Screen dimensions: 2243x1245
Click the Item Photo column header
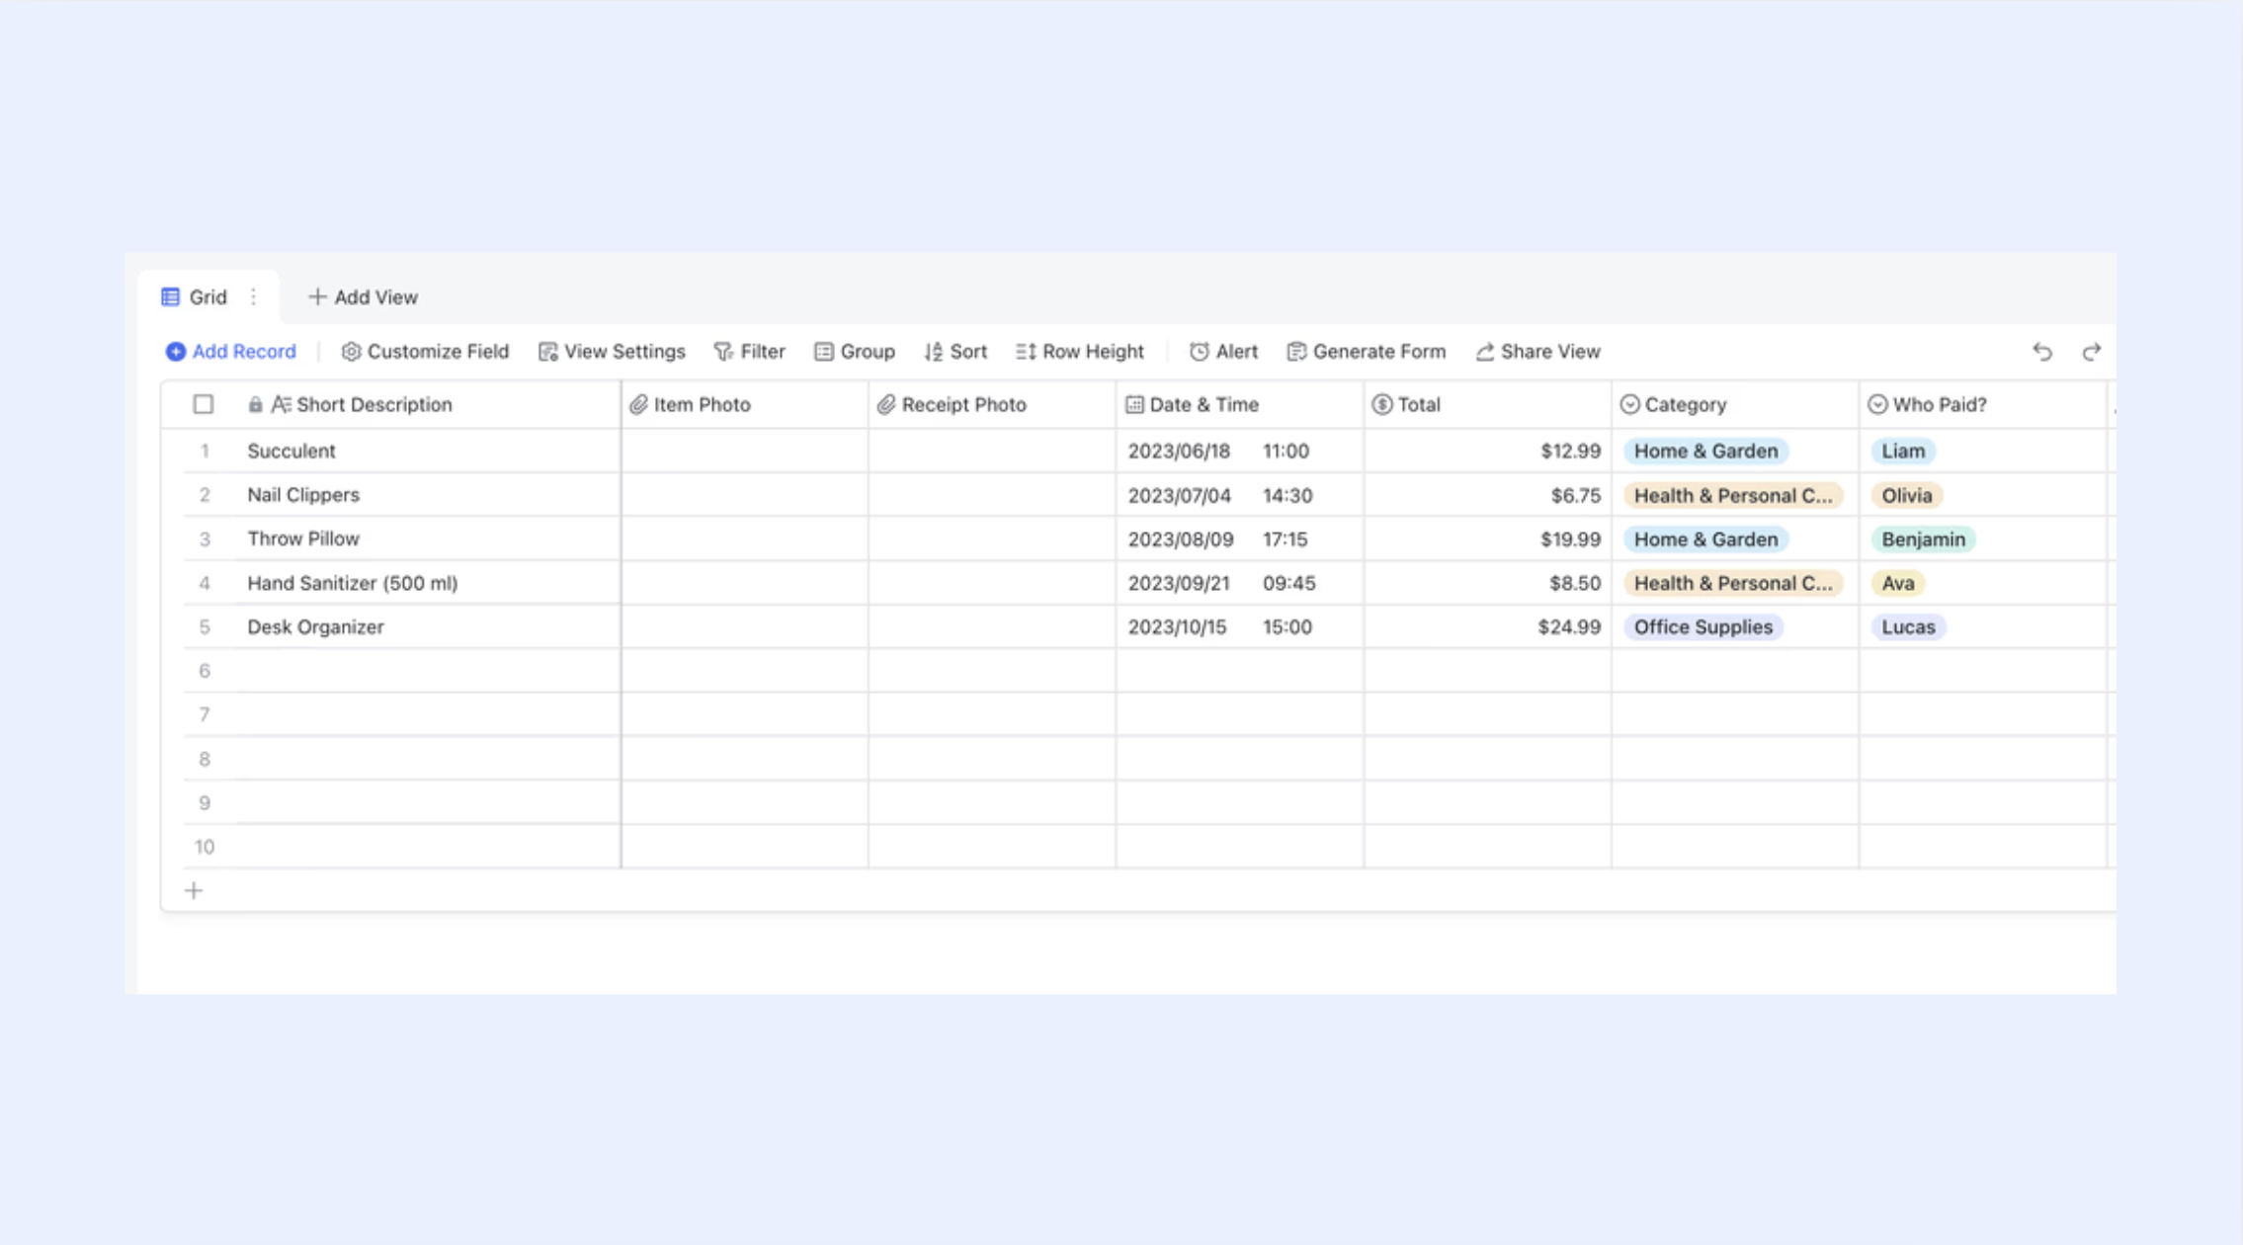tap(745, 404)
